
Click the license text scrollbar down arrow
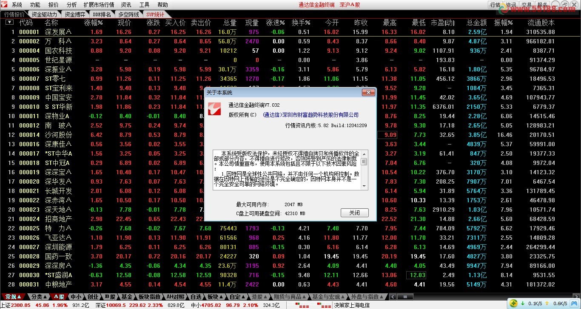coord(364,186)
